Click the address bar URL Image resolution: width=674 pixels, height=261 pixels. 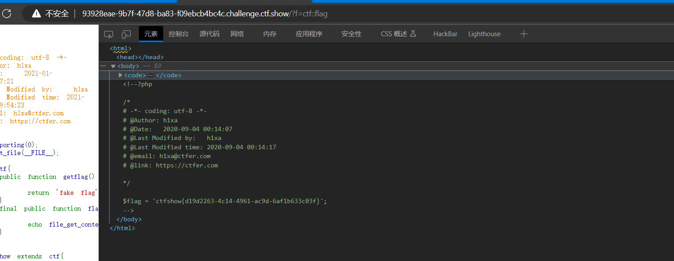pos(205,14)
